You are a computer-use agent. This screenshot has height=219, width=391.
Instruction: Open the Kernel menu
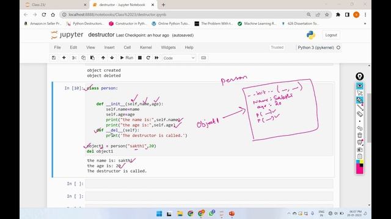tap(146, 47)
